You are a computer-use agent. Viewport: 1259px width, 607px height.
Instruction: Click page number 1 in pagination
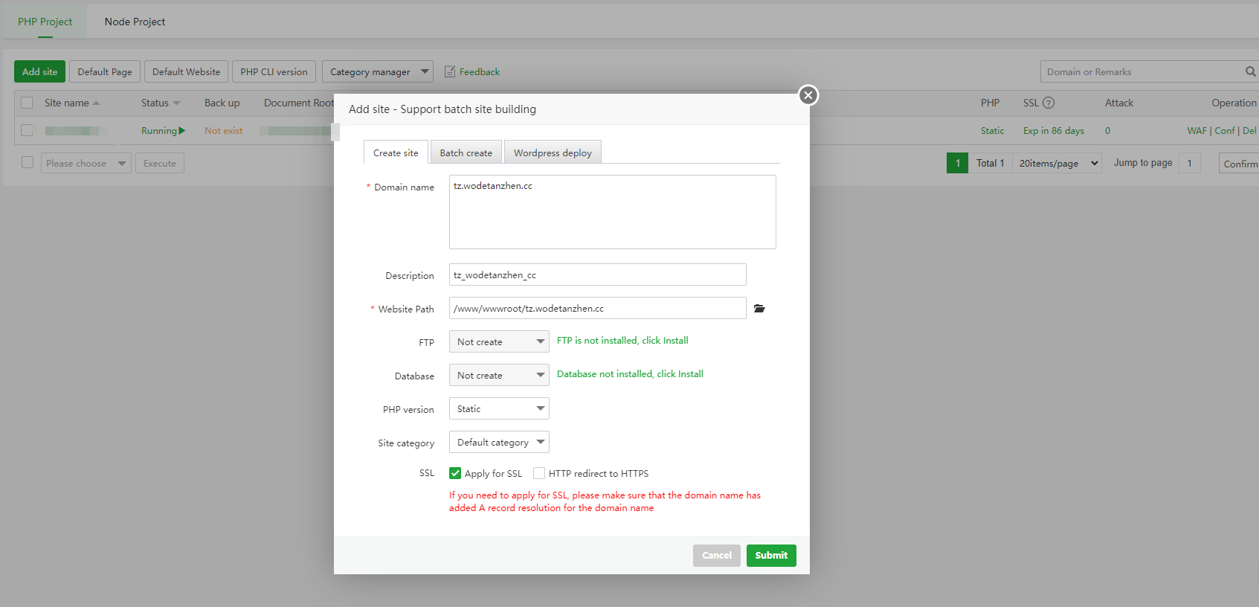click(957, 163)
